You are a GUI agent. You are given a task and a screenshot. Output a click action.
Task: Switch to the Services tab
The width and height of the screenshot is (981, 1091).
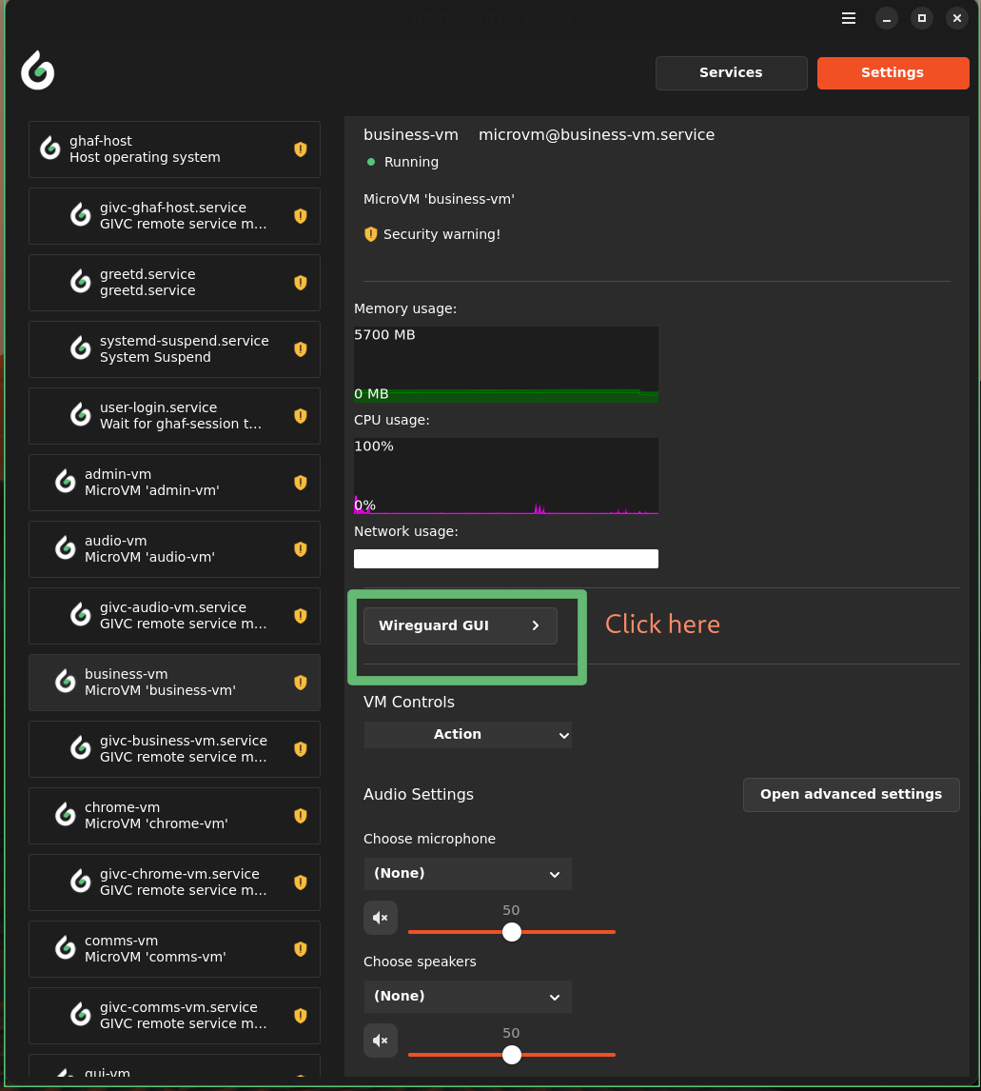[731, 72]
